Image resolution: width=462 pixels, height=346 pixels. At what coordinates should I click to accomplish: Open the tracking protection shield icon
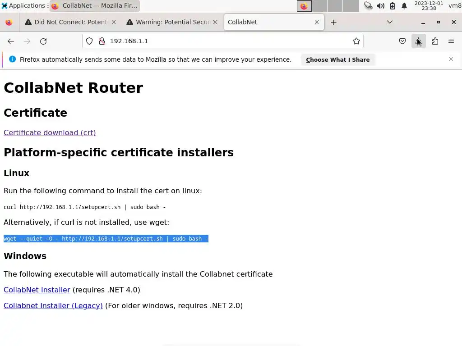pyautogui.click(x=89, y=41)
